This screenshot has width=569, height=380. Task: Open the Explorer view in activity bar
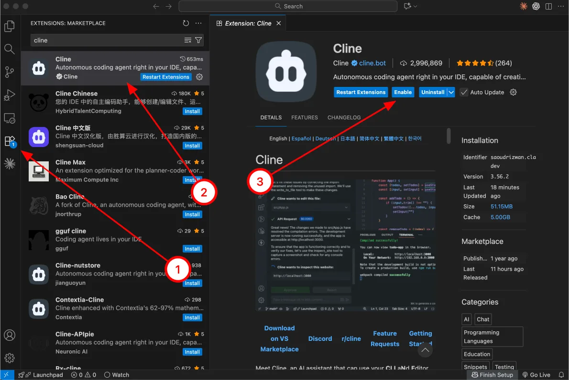pyautogui.click(x=10, y=26)
